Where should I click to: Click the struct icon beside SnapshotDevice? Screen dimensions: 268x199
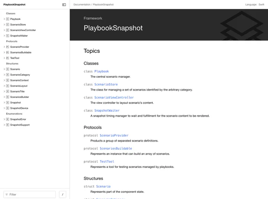pos(7,108)
